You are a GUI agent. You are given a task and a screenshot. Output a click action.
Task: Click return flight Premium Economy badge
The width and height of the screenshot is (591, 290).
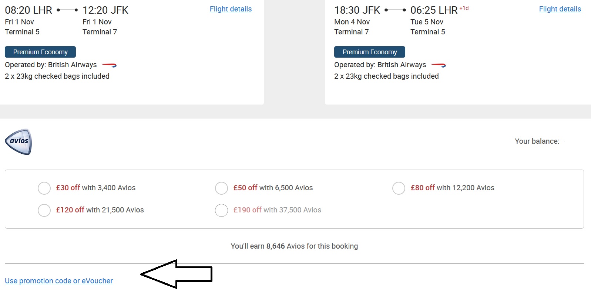coord(370,52)
